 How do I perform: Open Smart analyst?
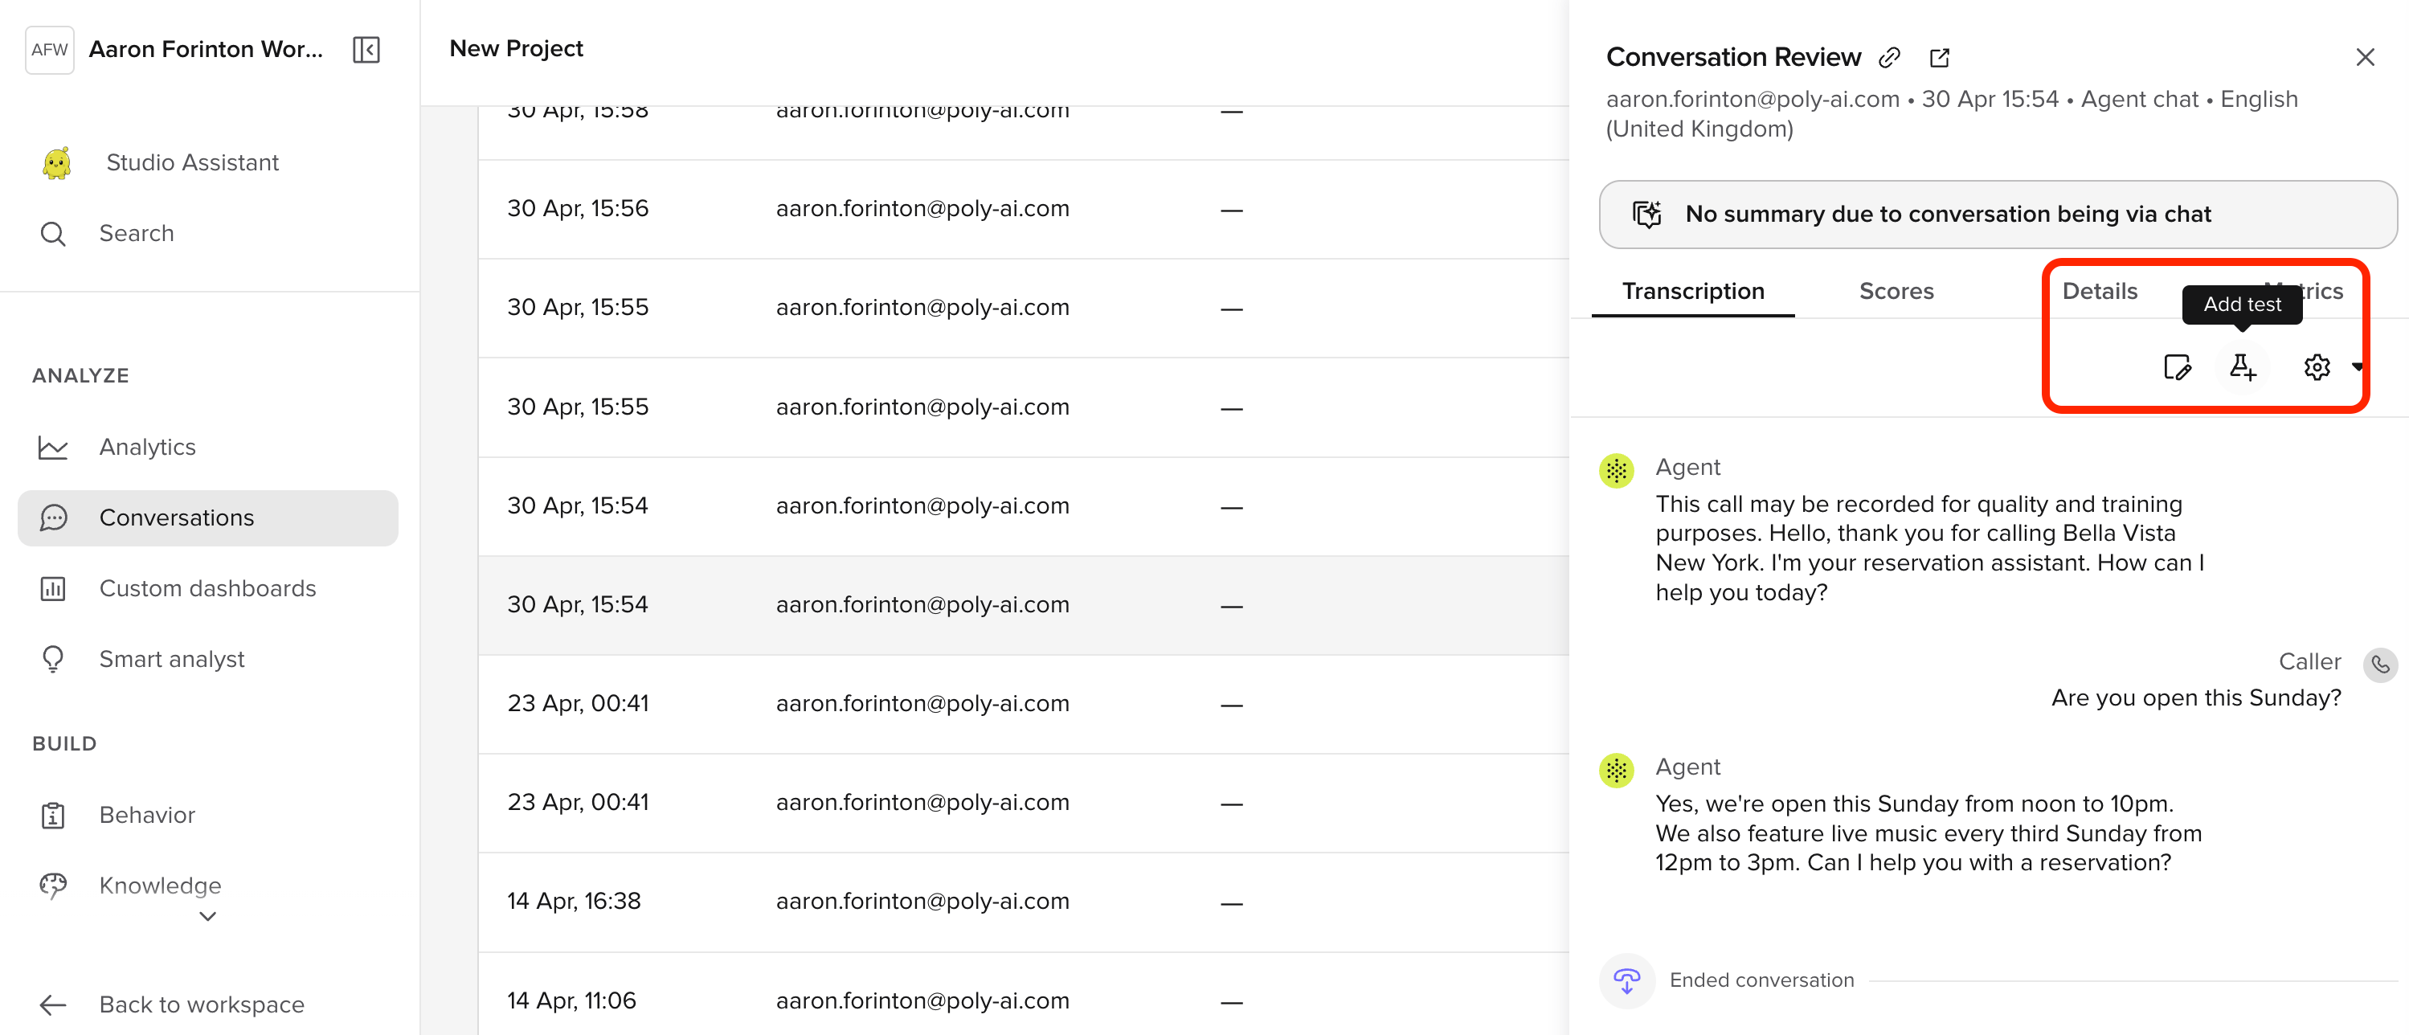(171, 659)
